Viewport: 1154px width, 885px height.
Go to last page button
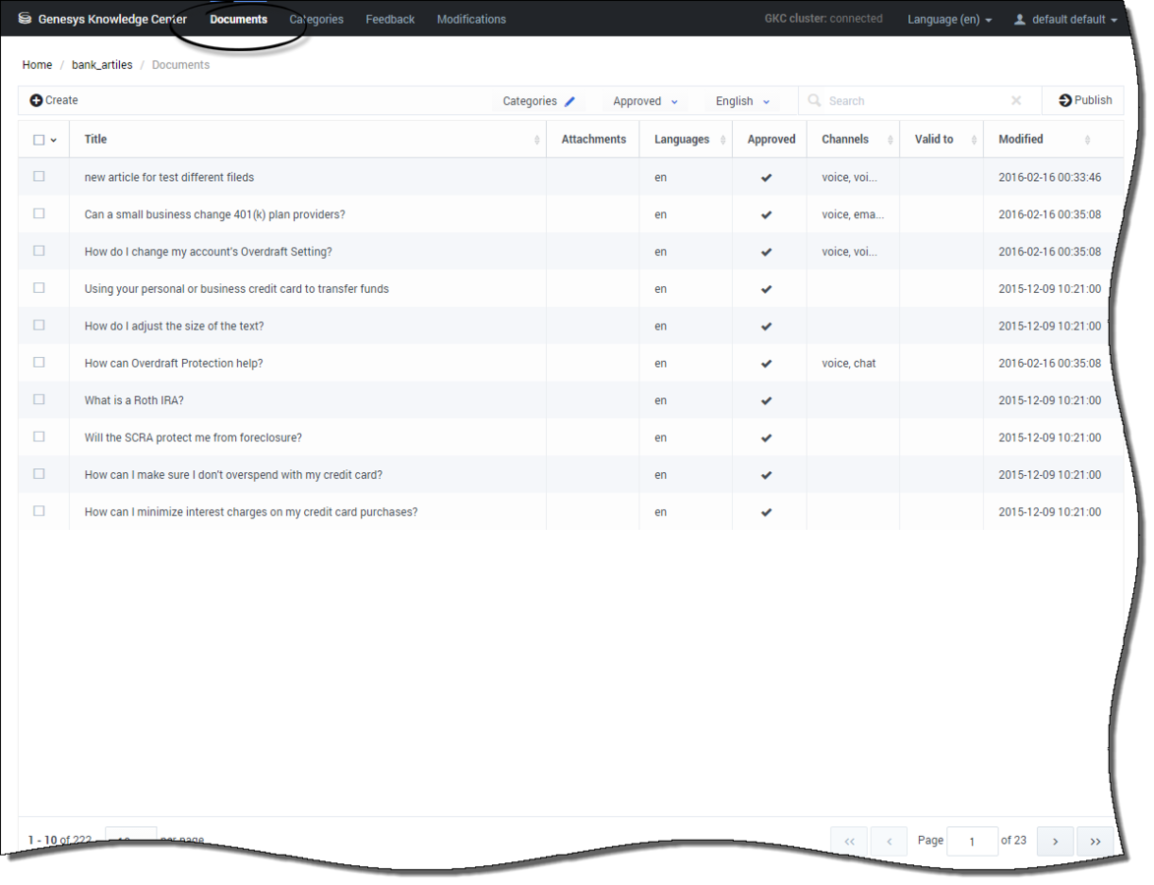coord(1095,842)
